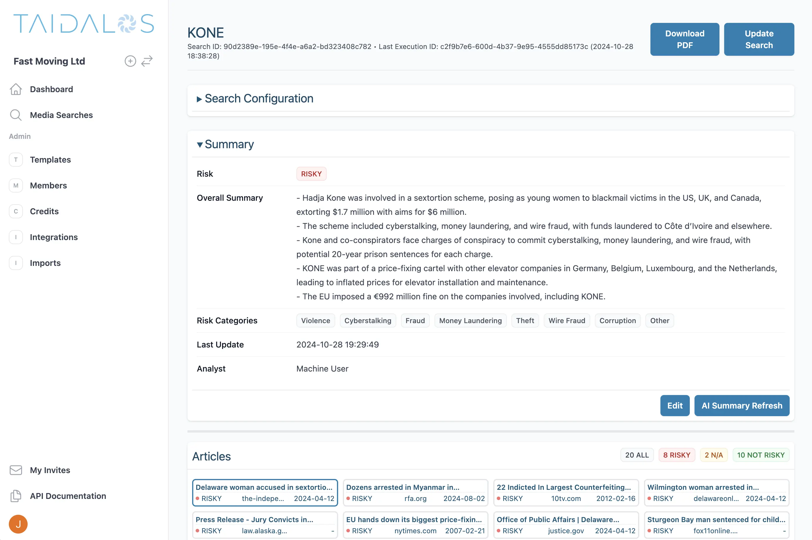Download the report as PDF
The height and width of the screenshot is (540, 812).
coord(685,39)
